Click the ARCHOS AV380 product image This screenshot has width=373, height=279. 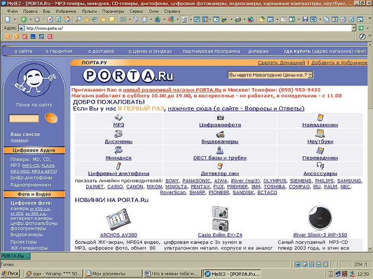tap(118, 219)
